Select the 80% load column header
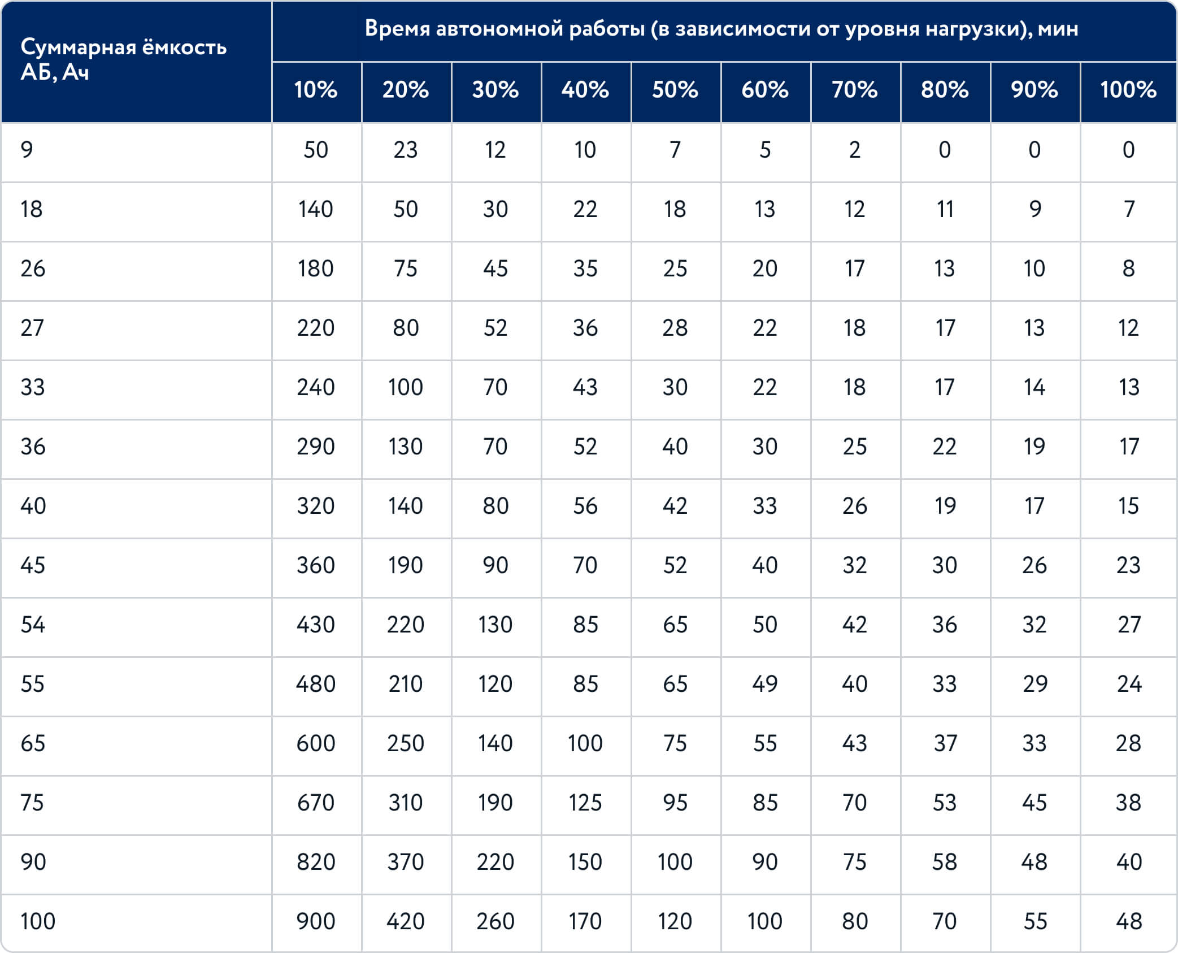Screen dimensions: 1178x953 [x=945, y=90]
